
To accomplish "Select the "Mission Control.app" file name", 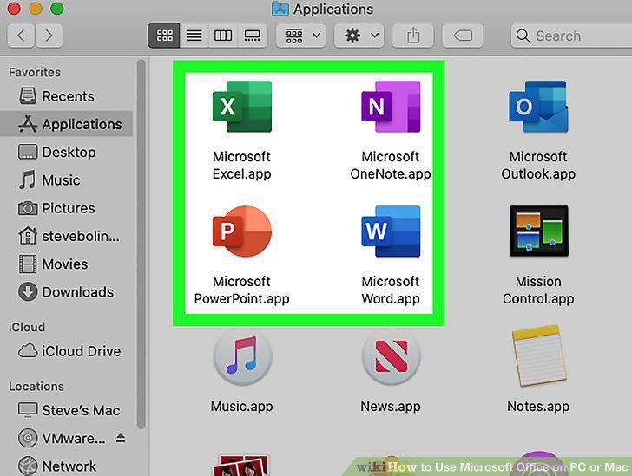I will 538,290.
